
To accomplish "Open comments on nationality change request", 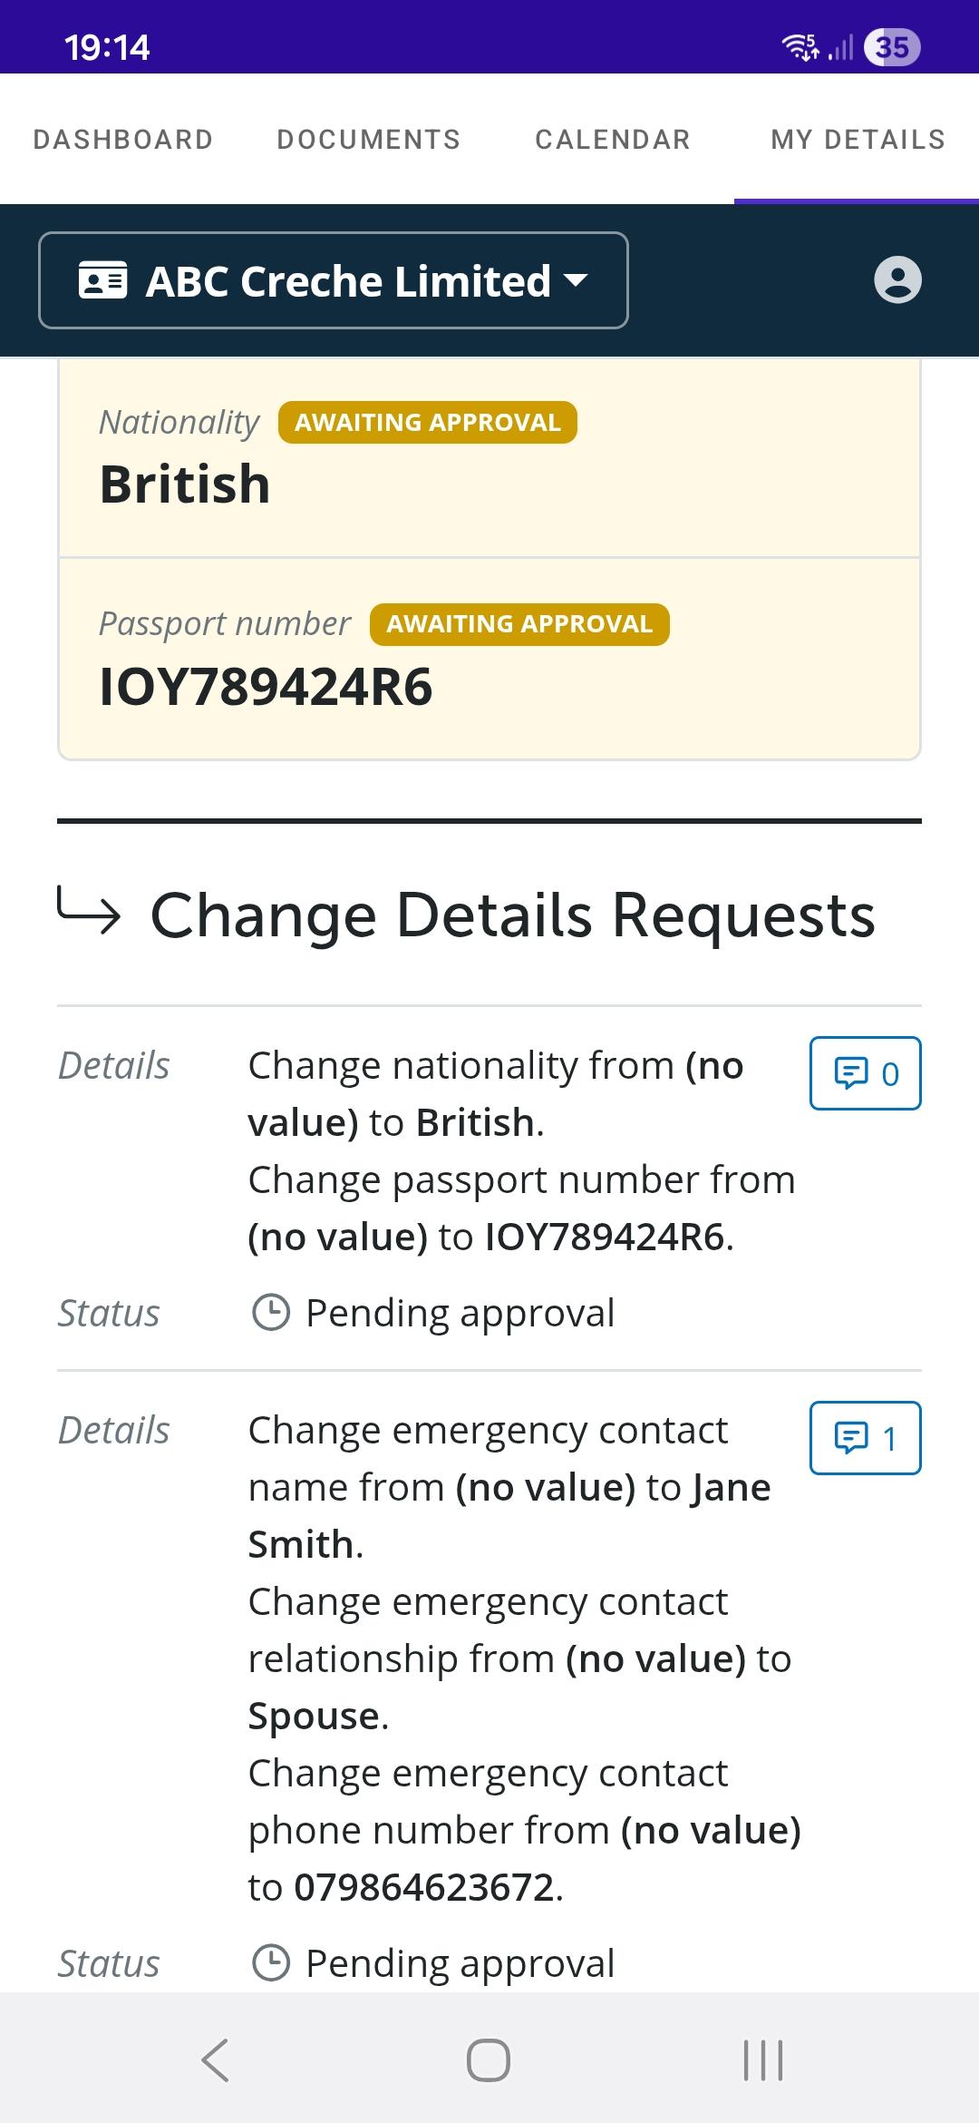I will pos(865,1073).
